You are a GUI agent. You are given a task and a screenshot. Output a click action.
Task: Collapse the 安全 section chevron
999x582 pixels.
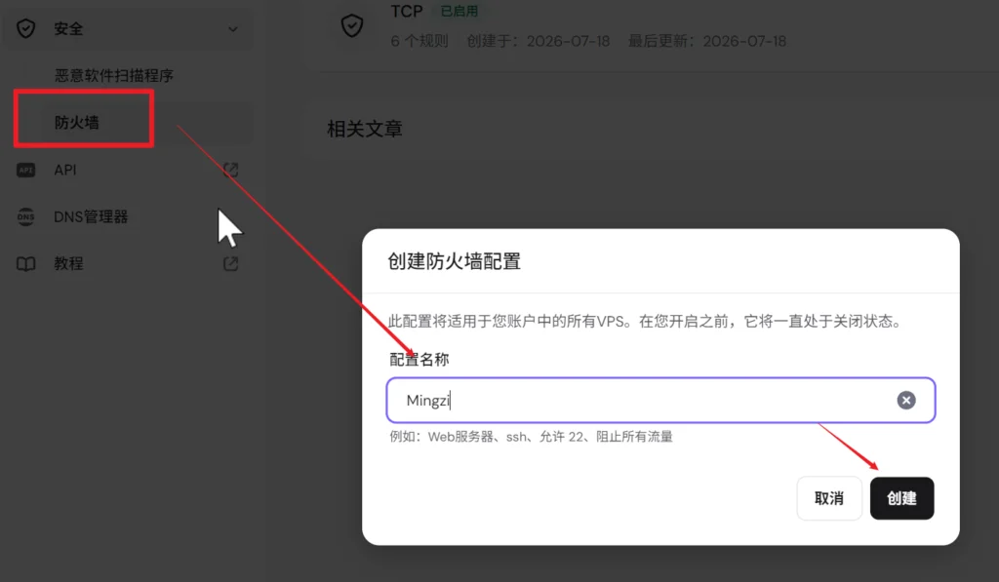[x=233, y=28]
